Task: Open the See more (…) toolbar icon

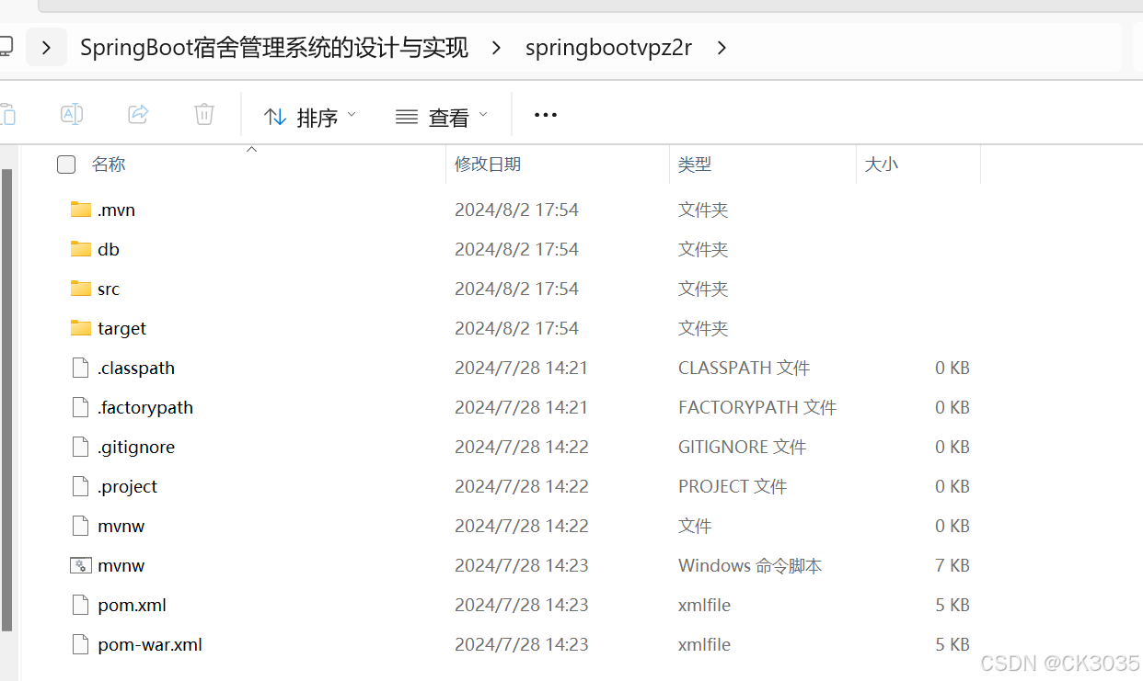Action: 545,114
